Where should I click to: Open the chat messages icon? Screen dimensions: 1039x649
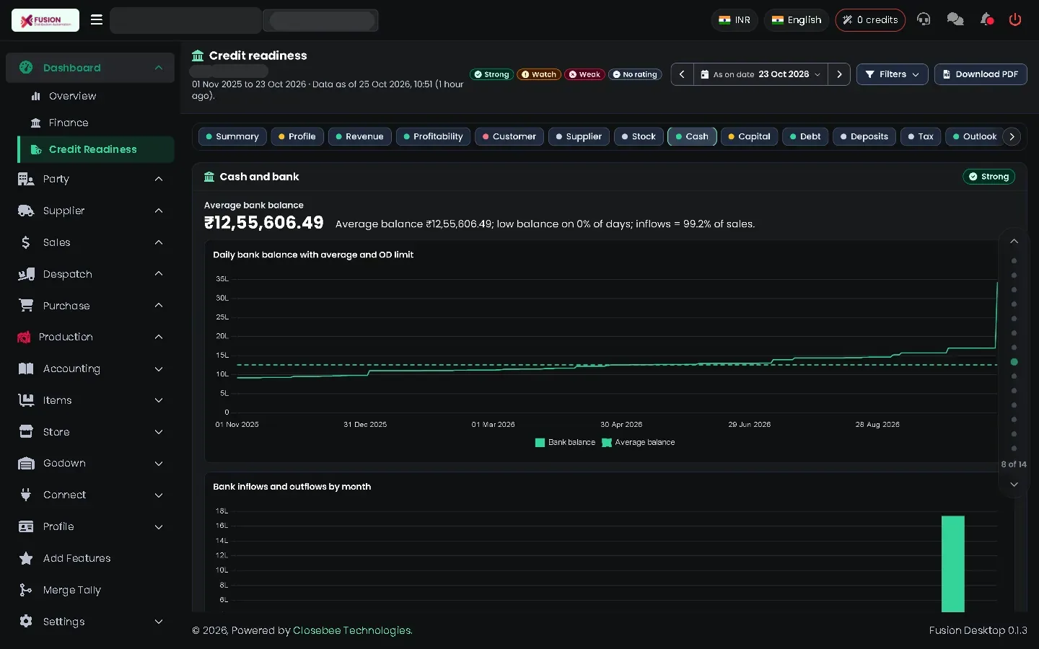[x=955, y=19]
